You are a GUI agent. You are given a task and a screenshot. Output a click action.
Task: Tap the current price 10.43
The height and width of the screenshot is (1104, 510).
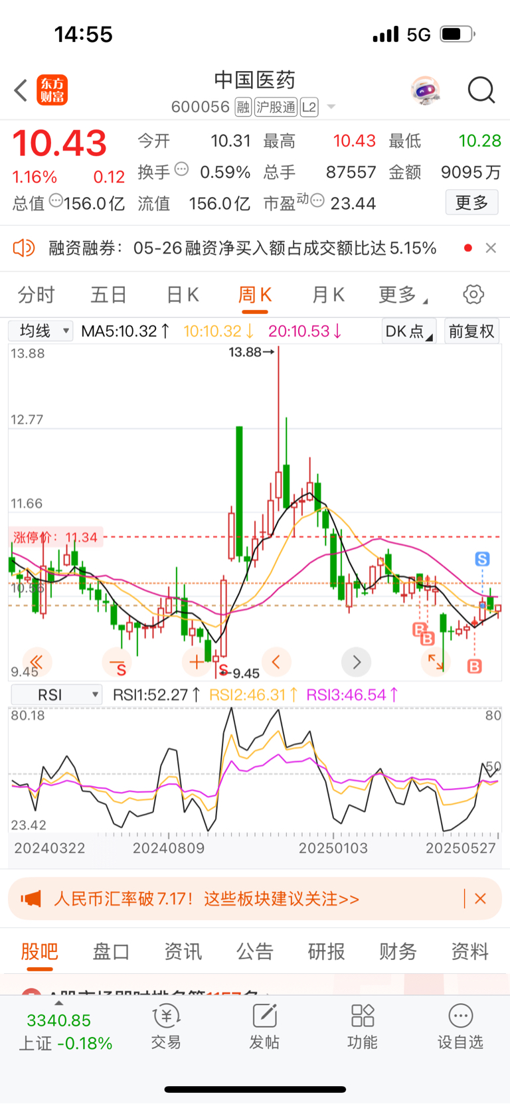[x=60, y=143]
